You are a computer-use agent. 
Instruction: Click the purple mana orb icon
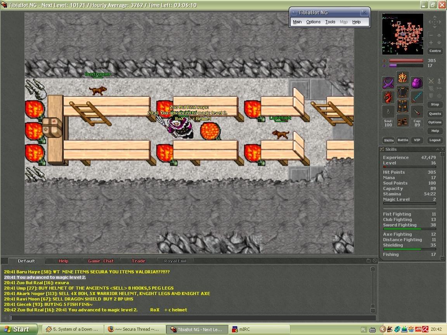384,66
